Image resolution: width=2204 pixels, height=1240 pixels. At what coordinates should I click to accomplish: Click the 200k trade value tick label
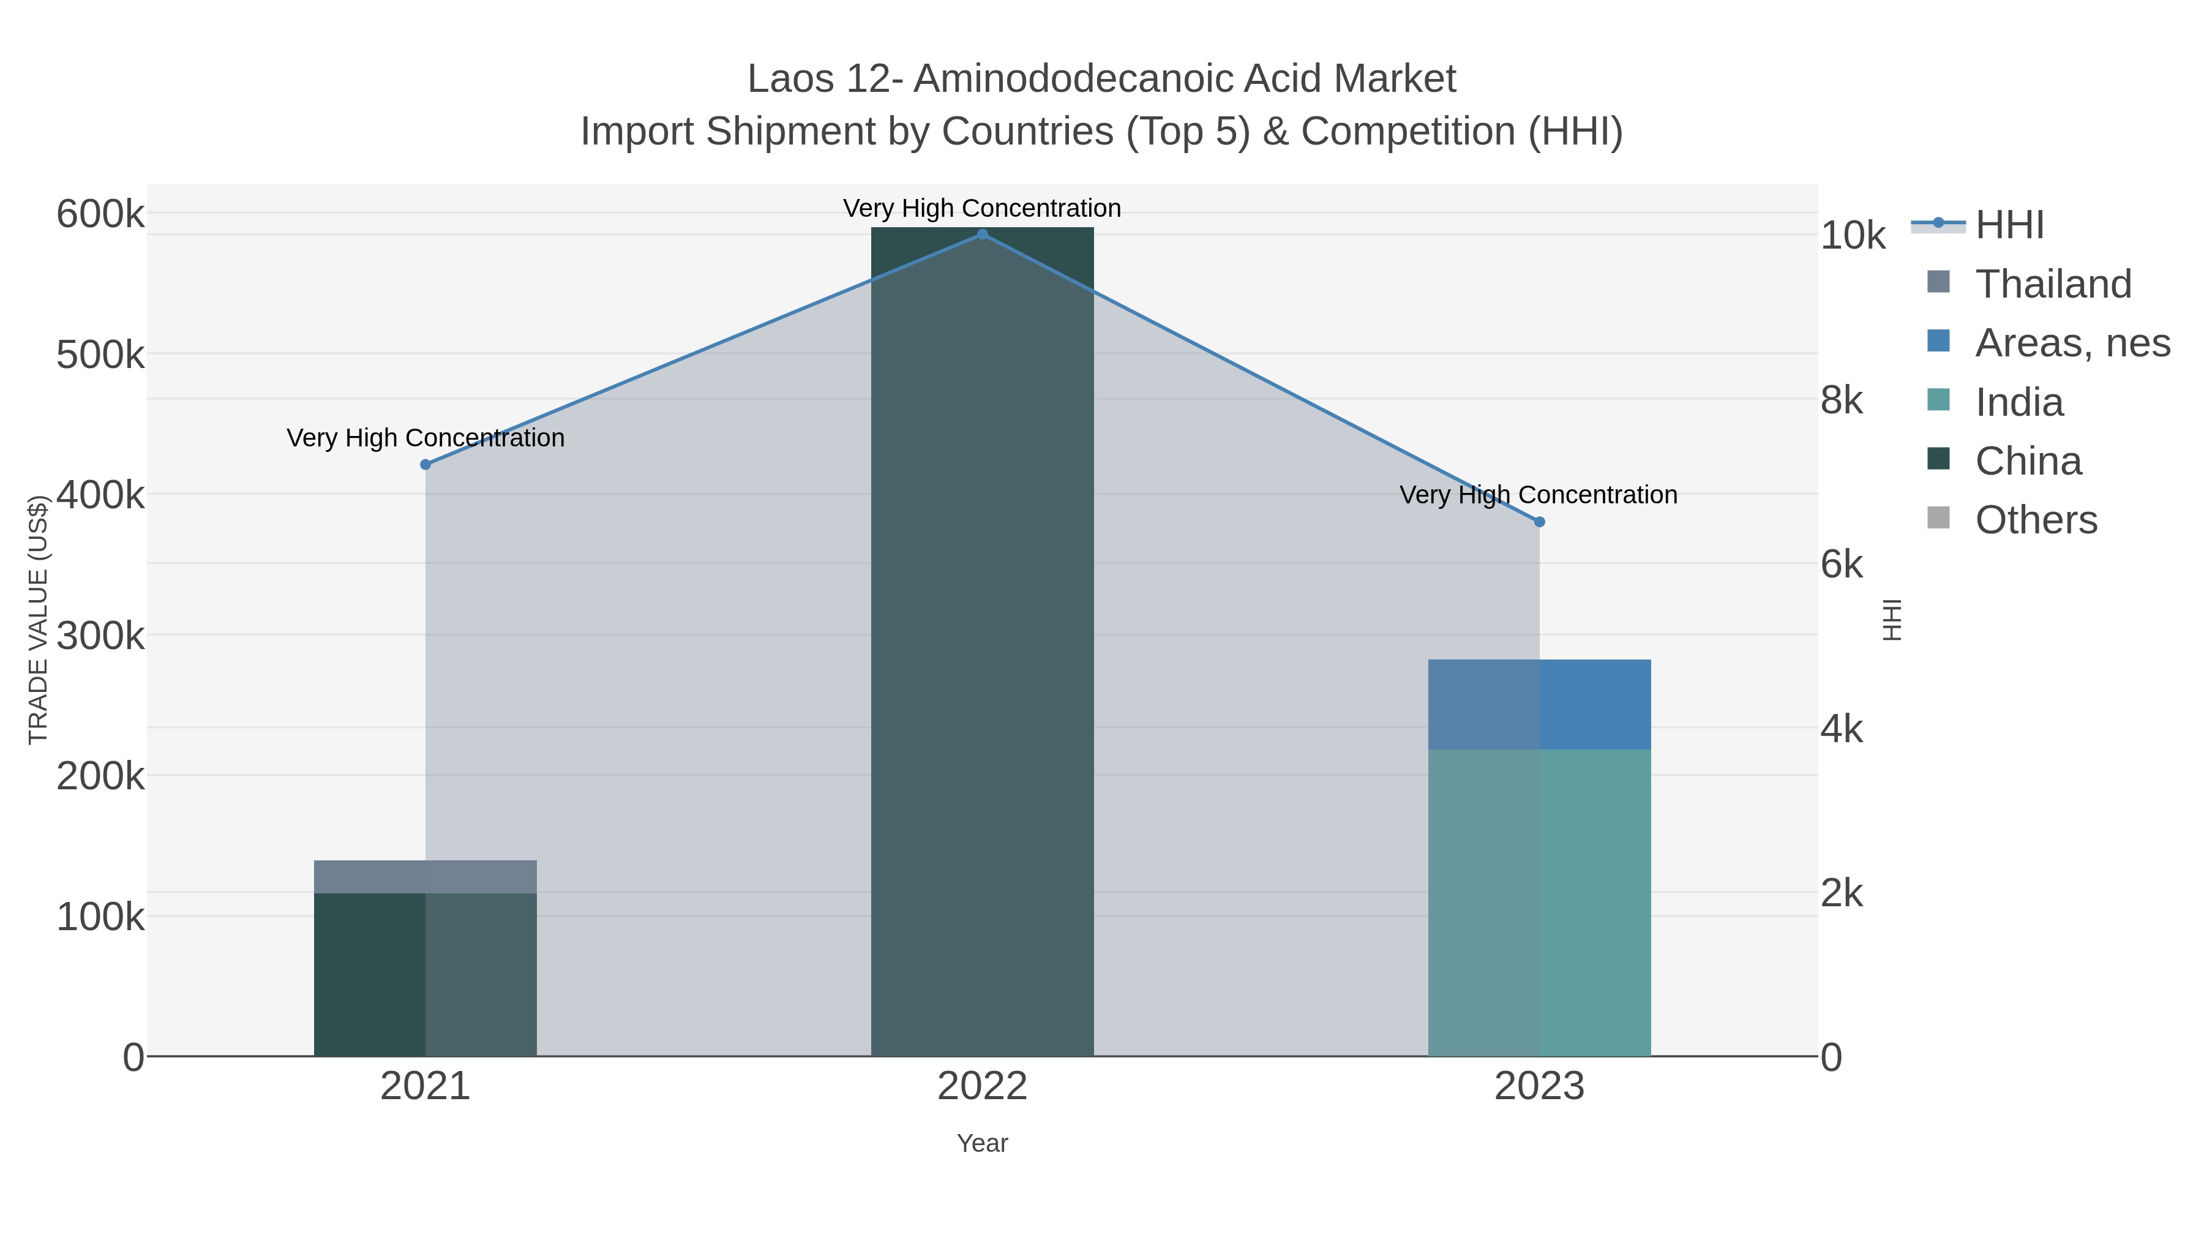pos(100,776)
